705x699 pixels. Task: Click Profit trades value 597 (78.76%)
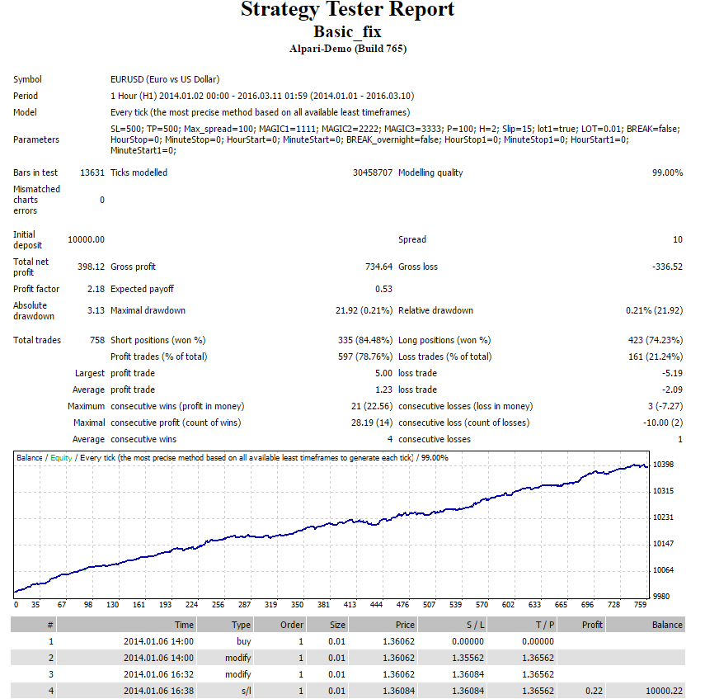click(x=365, y=357)
